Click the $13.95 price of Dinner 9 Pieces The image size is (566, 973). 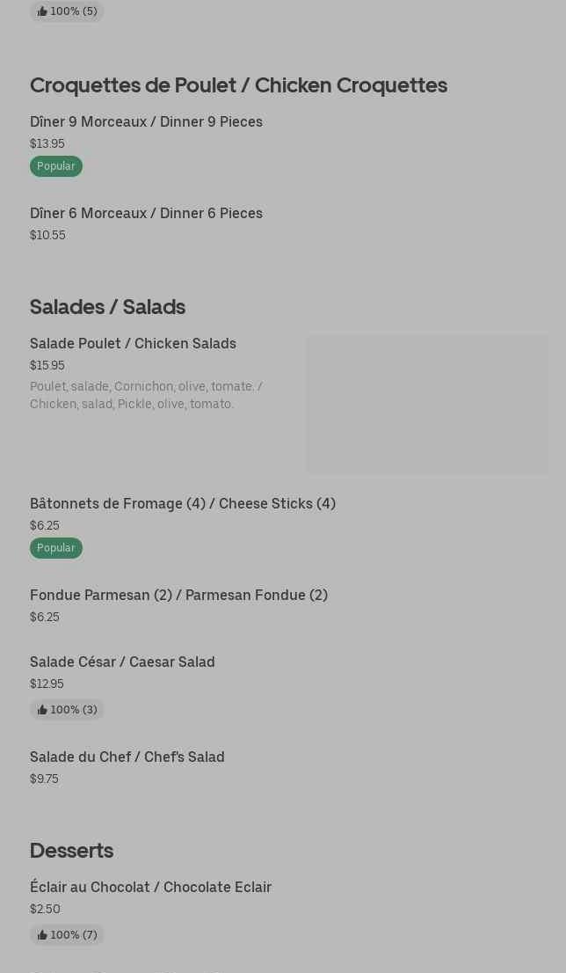(47, 144)
